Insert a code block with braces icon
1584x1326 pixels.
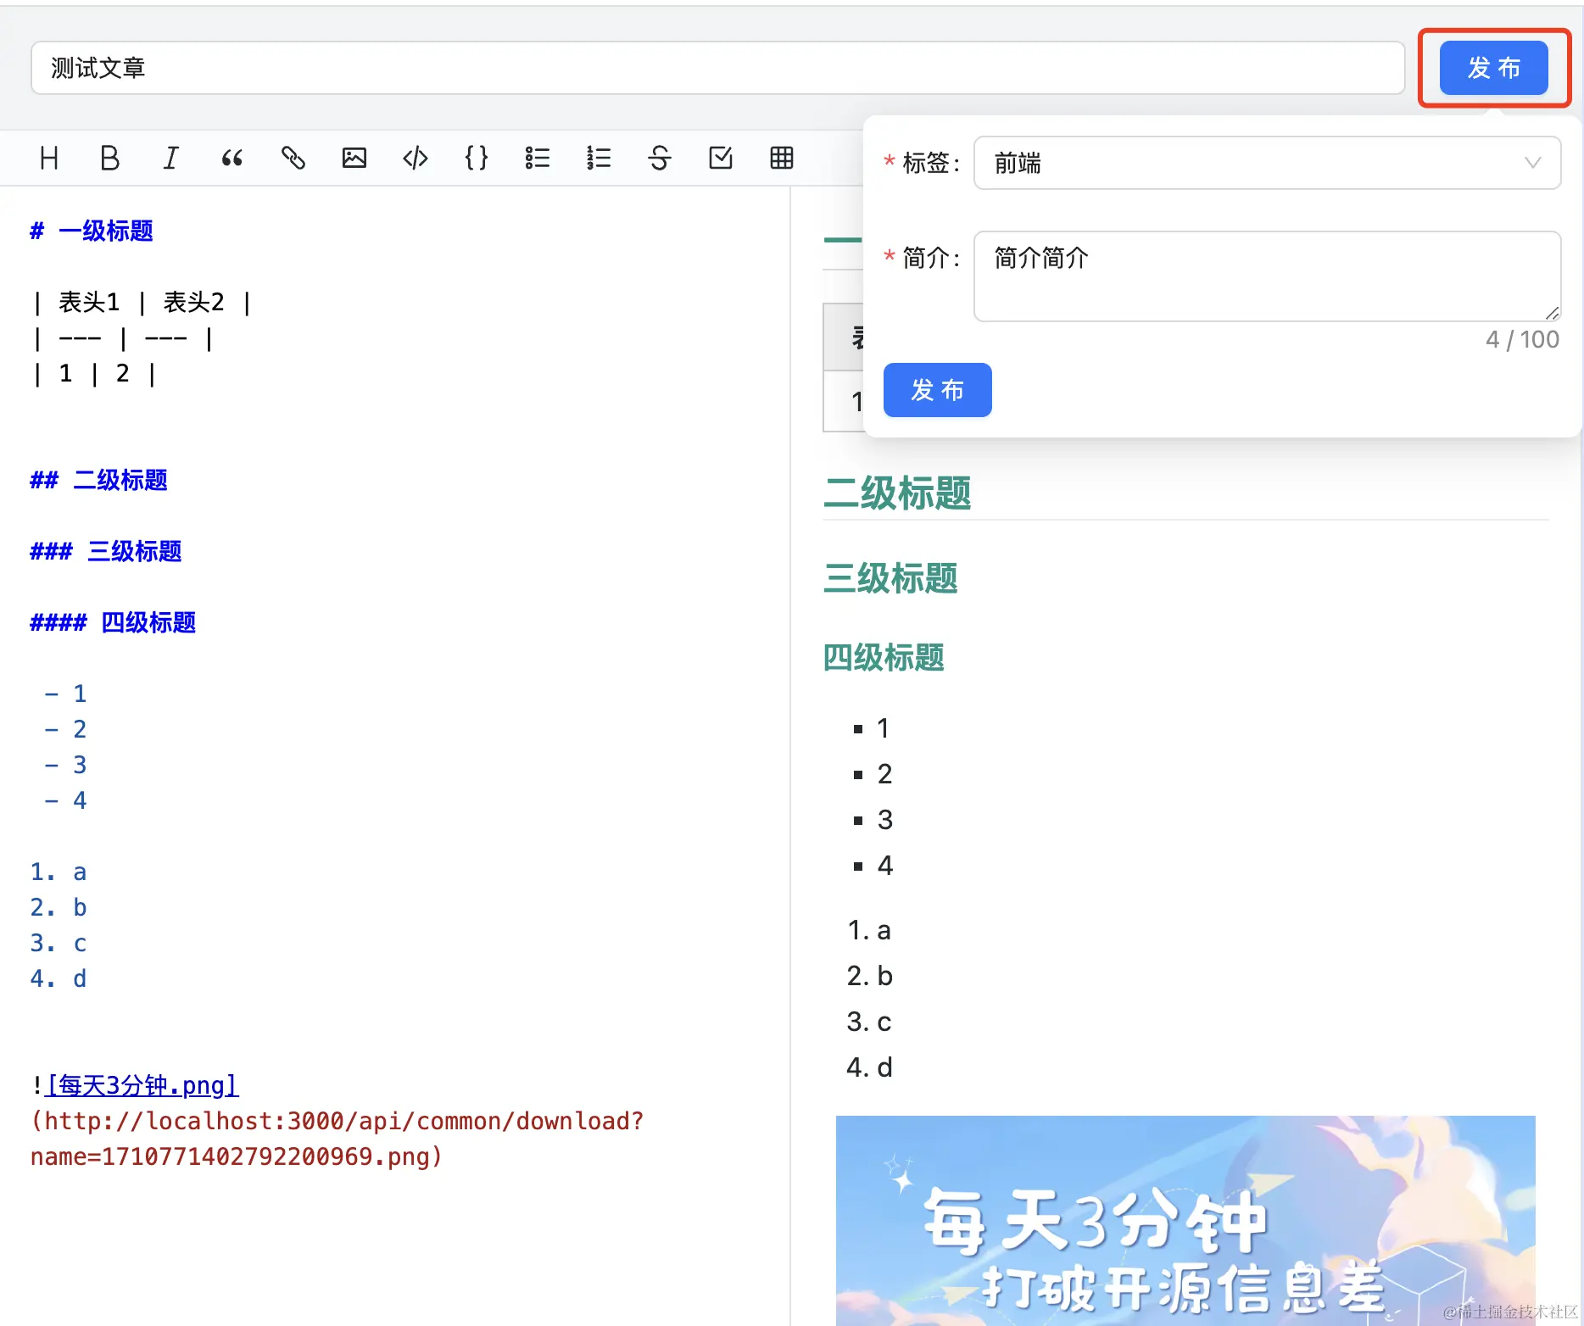click(x=477, y=158)
